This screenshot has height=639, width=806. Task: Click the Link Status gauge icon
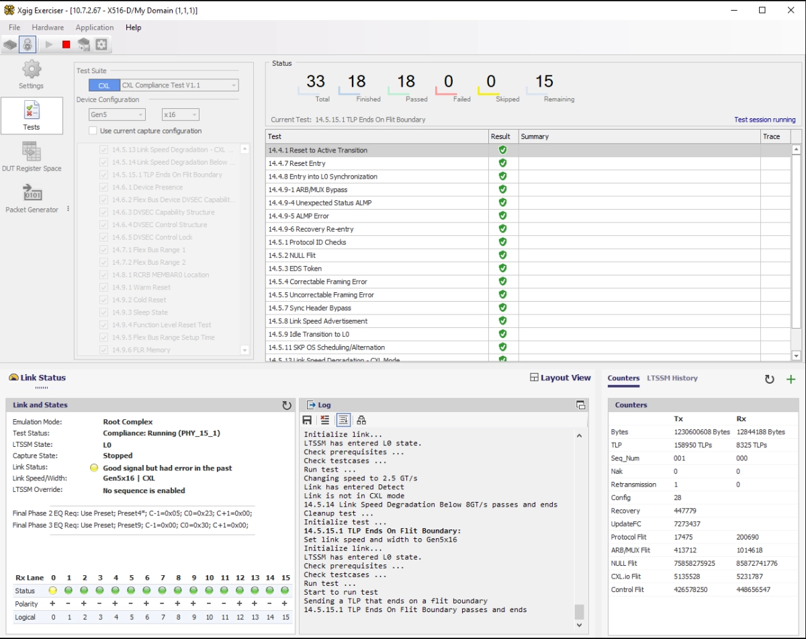click(x=13, y=378)
